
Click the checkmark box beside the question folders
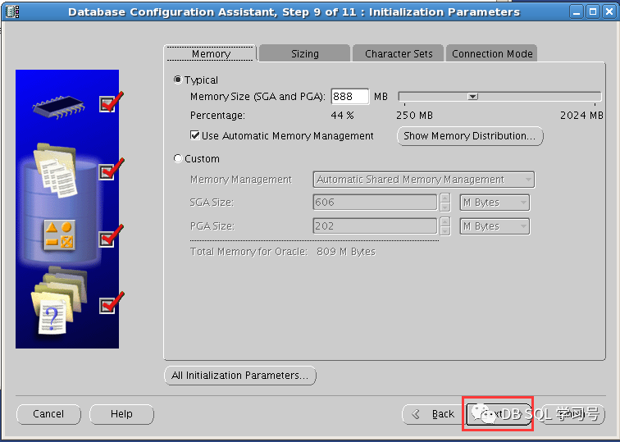point(107,306)
